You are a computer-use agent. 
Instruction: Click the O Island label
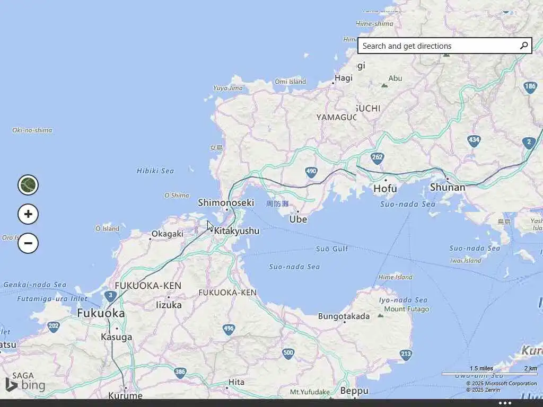[x=107, y=228]
